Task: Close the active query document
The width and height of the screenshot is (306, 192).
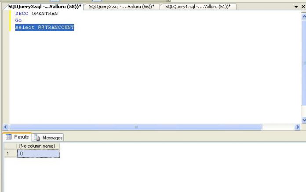Action: (303, 7)
